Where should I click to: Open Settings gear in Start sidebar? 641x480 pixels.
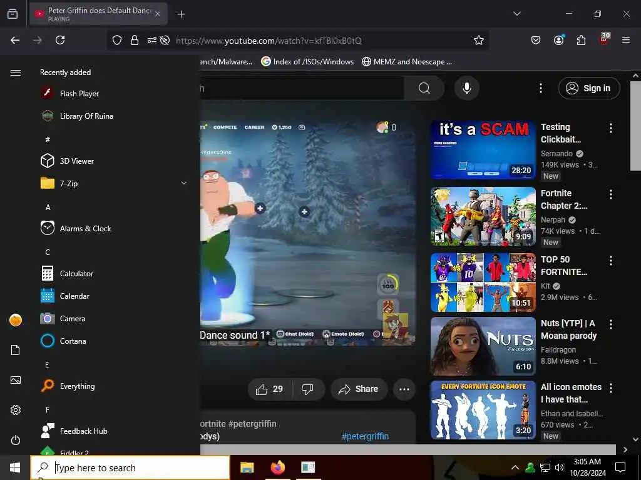click(16, 410)
